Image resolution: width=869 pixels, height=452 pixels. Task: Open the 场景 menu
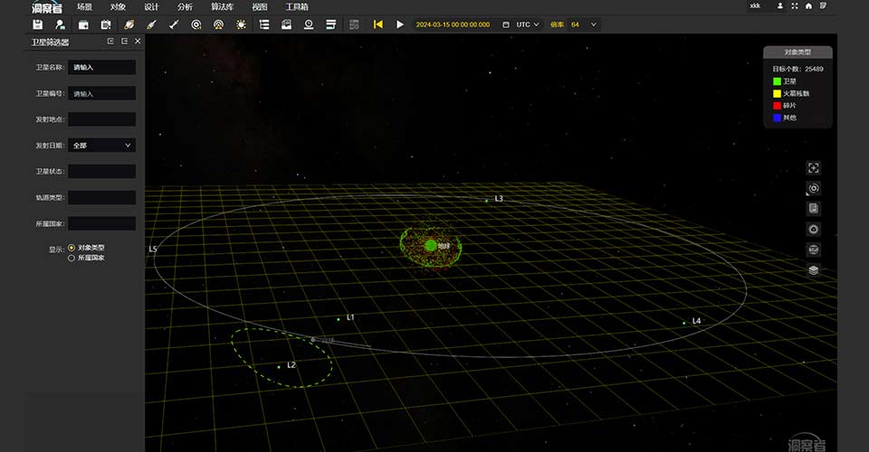84,6
